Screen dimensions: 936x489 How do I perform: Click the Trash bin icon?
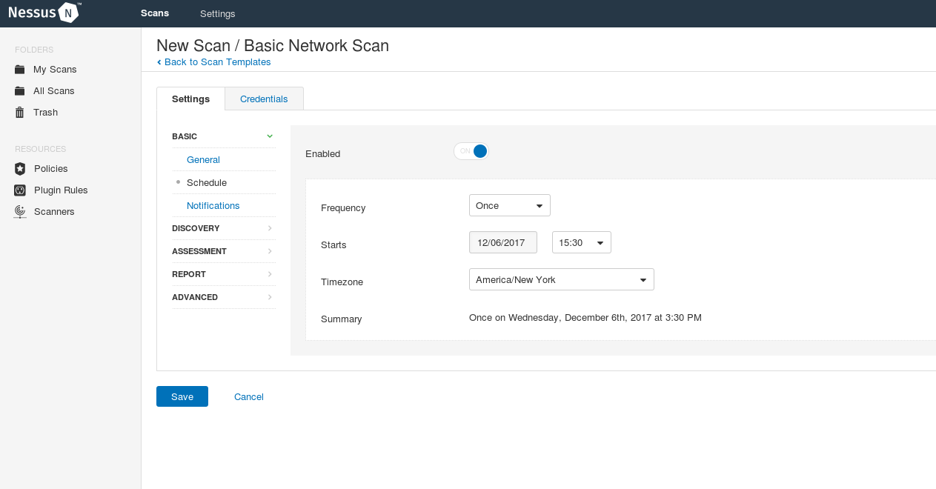[x=20, y=113]
